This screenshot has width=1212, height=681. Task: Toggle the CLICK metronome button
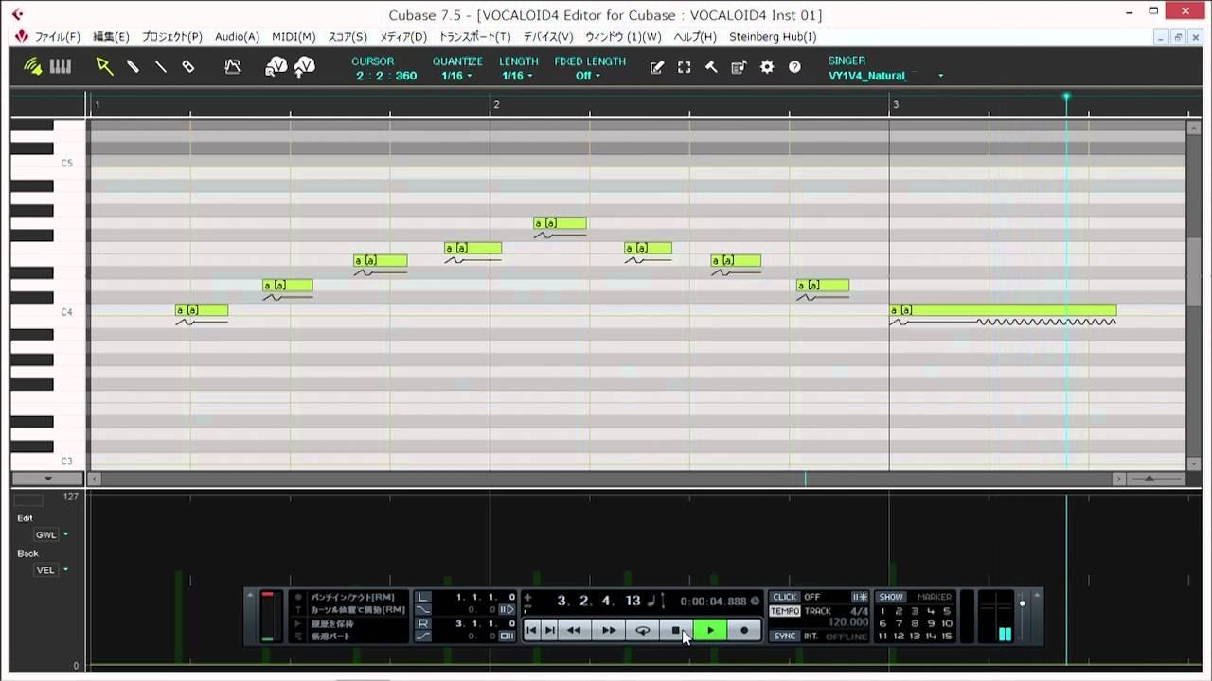[785, 597]
